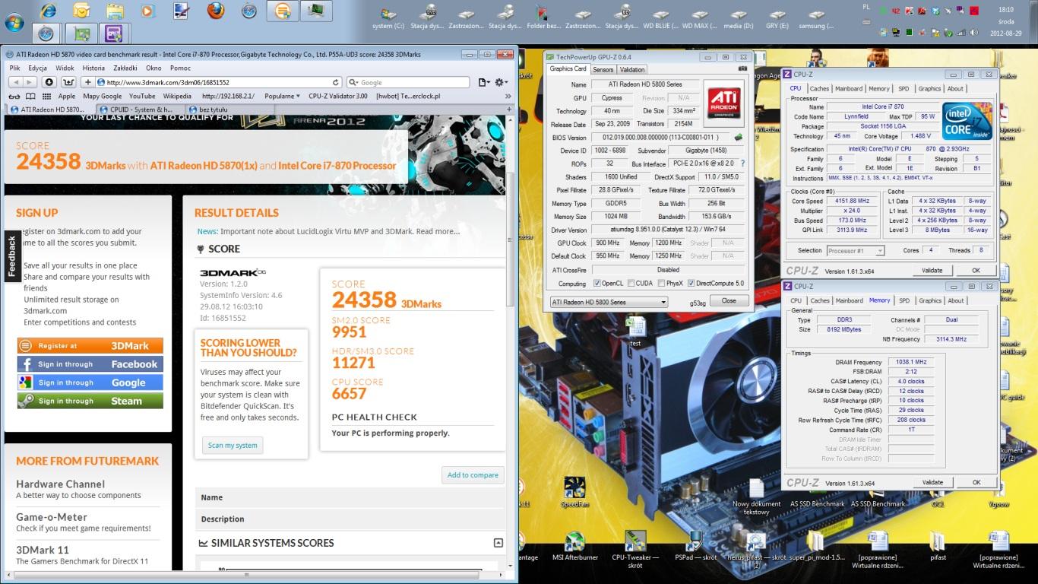Open Safari settings gear dropdown
Viewport: 1038px width, 584px height.
pos(501,82)
